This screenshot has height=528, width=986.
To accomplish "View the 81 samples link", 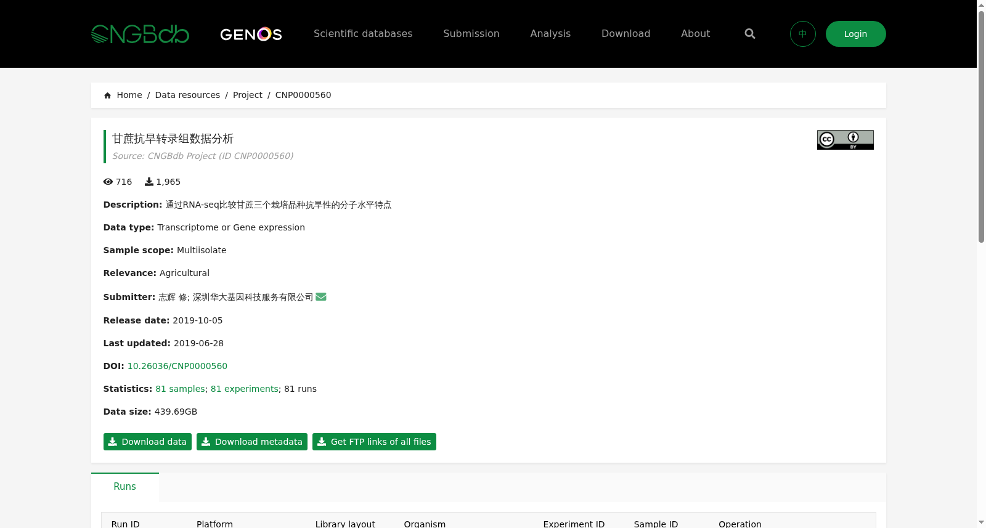I will pos(180,389).
